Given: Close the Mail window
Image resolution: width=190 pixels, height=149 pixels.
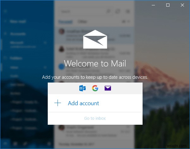Looking at the screenshot, I should pos(182,5).
